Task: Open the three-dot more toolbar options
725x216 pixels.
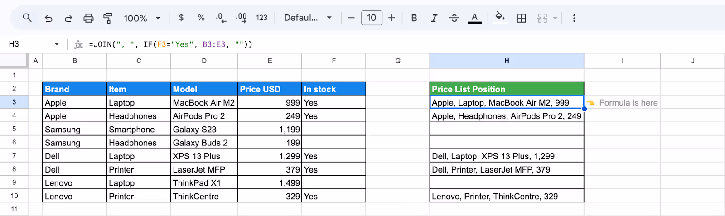Action: tap(574, 18)
